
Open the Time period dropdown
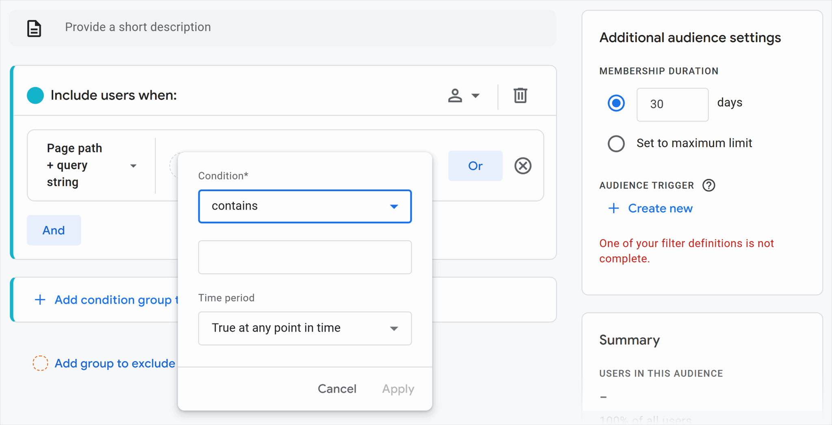[x=305, y=328]
